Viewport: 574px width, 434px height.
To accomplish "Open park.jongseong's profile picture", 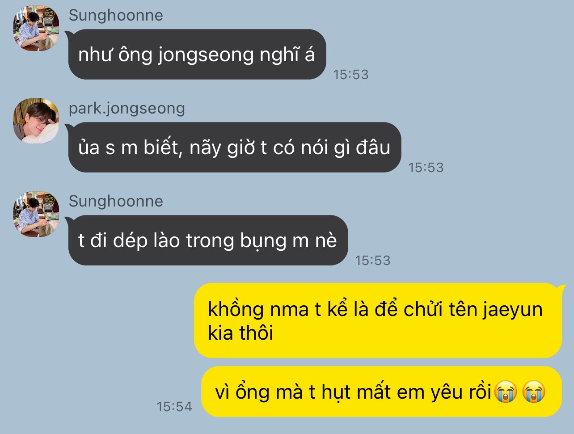I will 36,121.
